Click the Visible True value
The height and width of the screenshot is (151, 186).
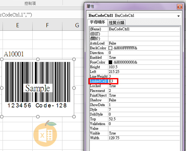144,133
